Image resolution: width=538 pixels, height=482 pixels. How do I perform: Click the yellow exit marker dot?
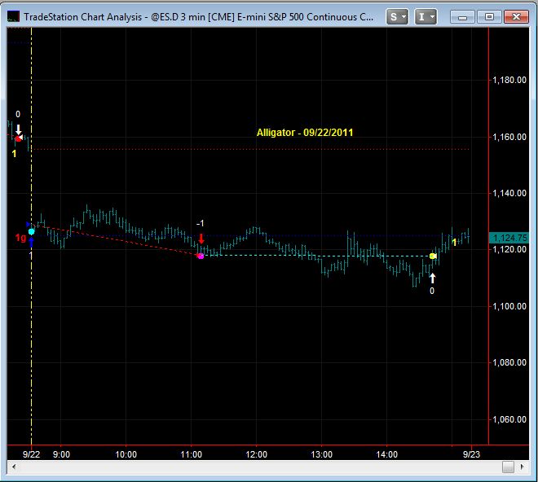click(x=433, y=256)
